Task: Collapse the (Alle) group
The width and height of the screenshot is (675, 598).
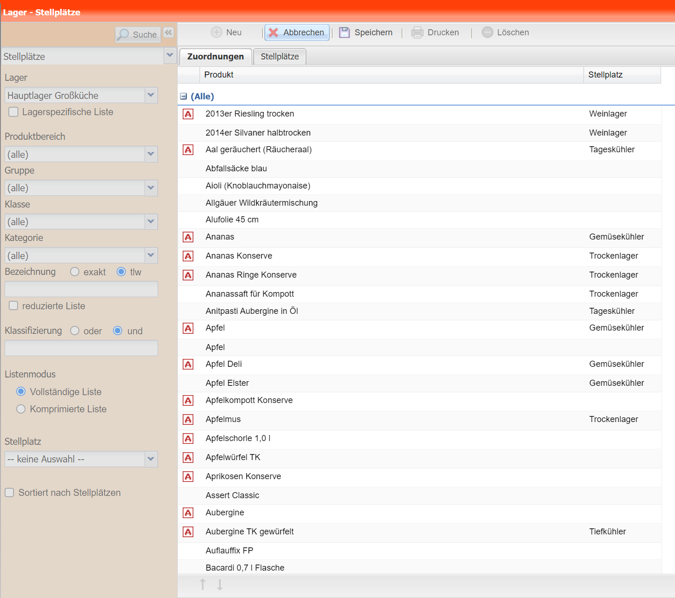Action: 184,97
